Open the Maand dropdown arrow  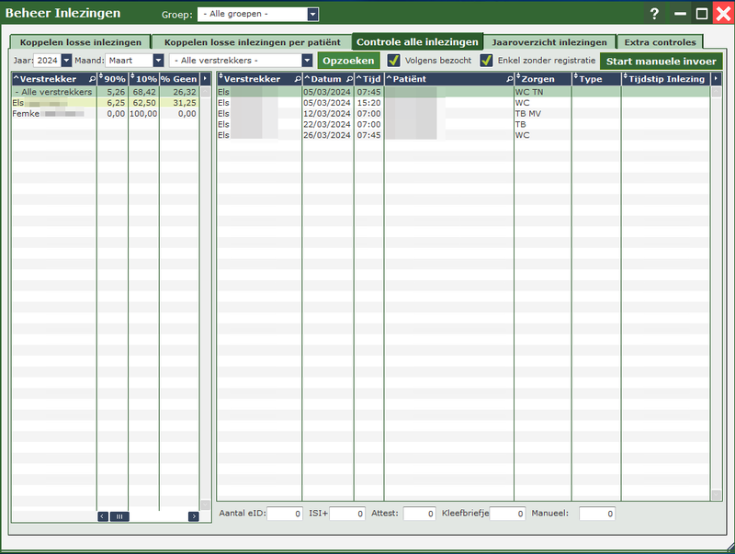158,61
